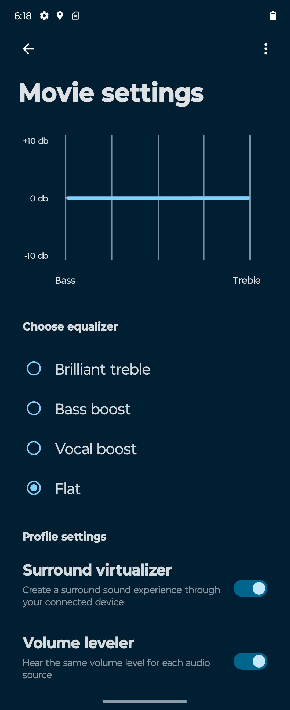Disable the Surround virtualizer switch
The height and width of the screenshot is (710, 290).
click(250, 588)
